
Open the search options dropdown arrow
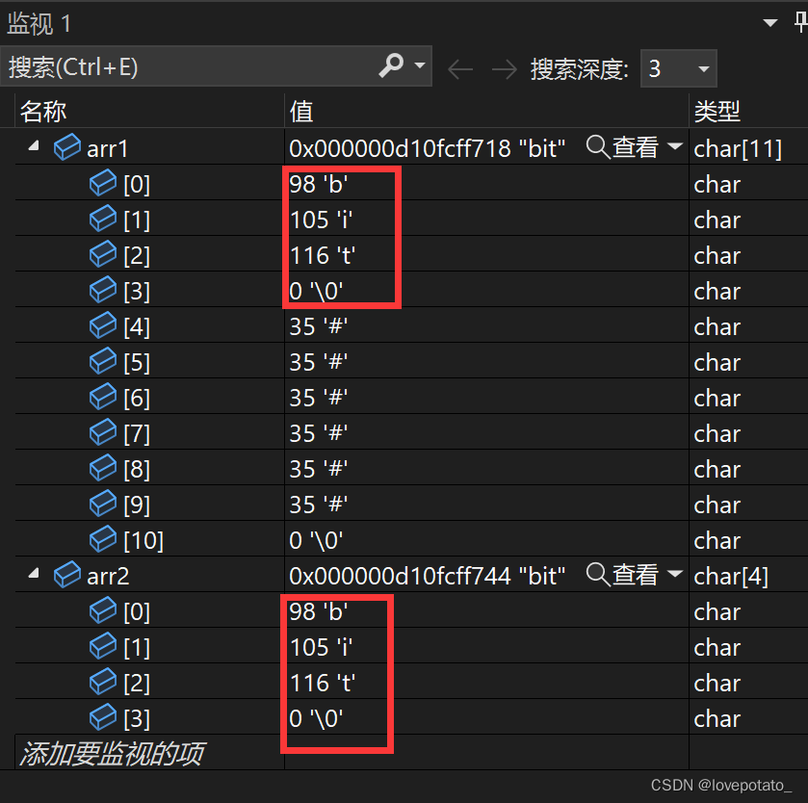420,65
